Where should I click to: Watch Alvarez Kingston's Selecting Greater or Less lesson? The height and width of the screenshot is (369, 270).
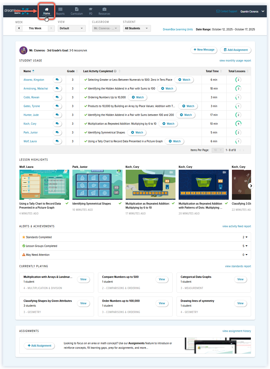pos(184,80)
